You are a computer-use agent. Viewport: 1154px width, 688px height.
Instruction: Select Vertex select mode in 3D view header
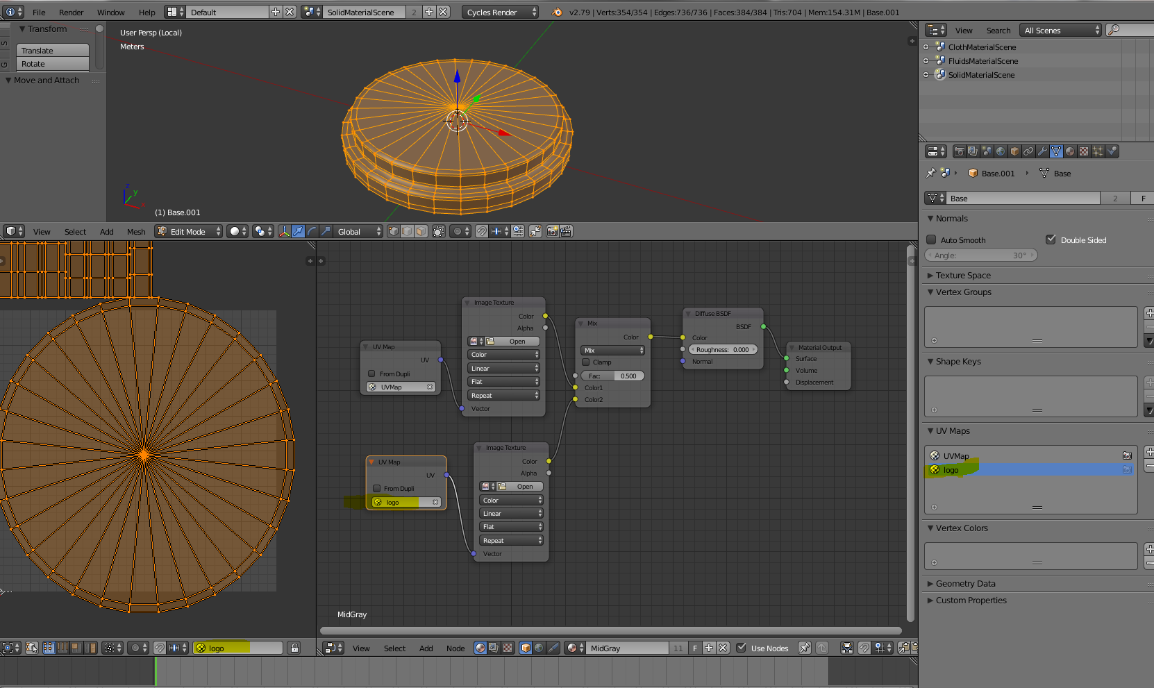(394, 231)
